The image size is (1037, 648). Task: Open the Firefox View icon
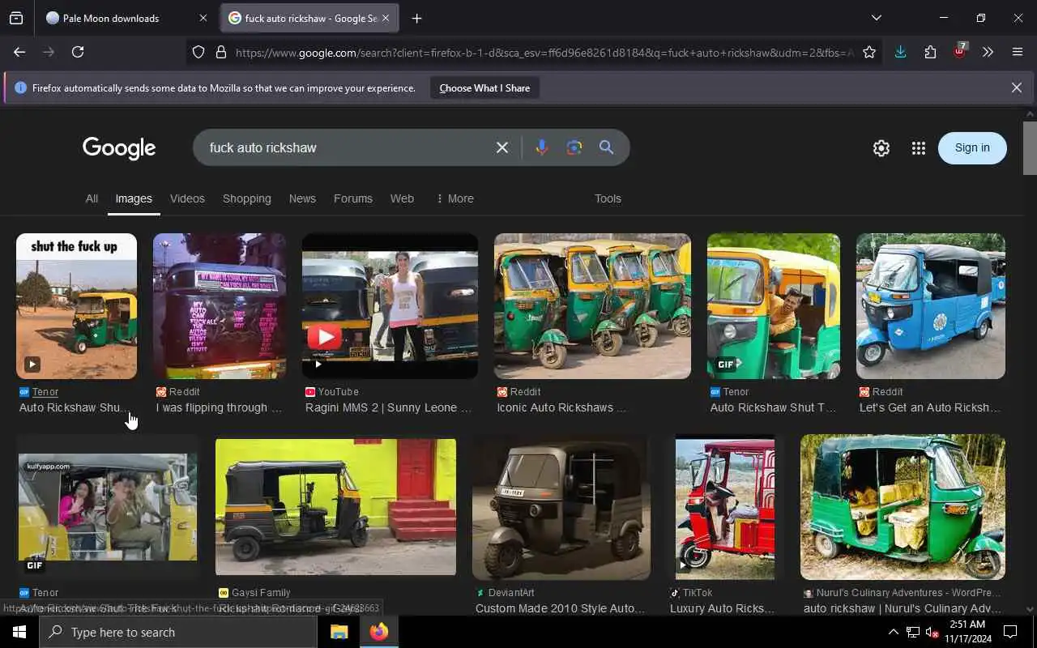(16, 18)
